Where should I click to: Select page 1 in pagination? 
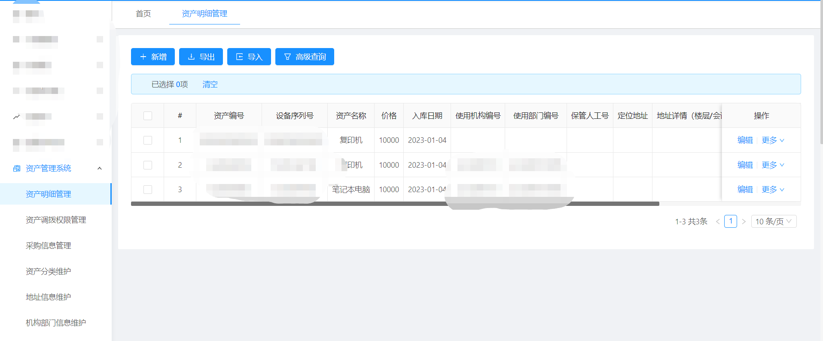pos(731,221)
